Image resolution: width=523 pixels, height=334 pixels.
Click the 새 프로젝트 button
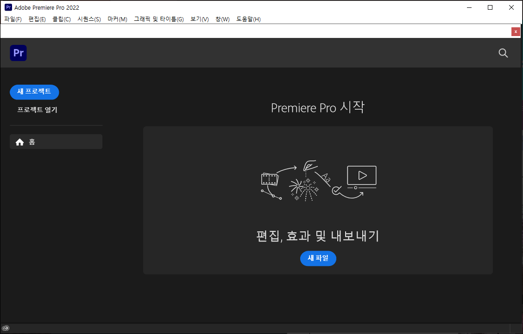pos(34,92)
